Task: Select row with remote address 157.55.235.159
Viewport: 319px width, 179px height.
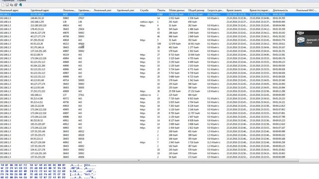Action: coord(159,157)
